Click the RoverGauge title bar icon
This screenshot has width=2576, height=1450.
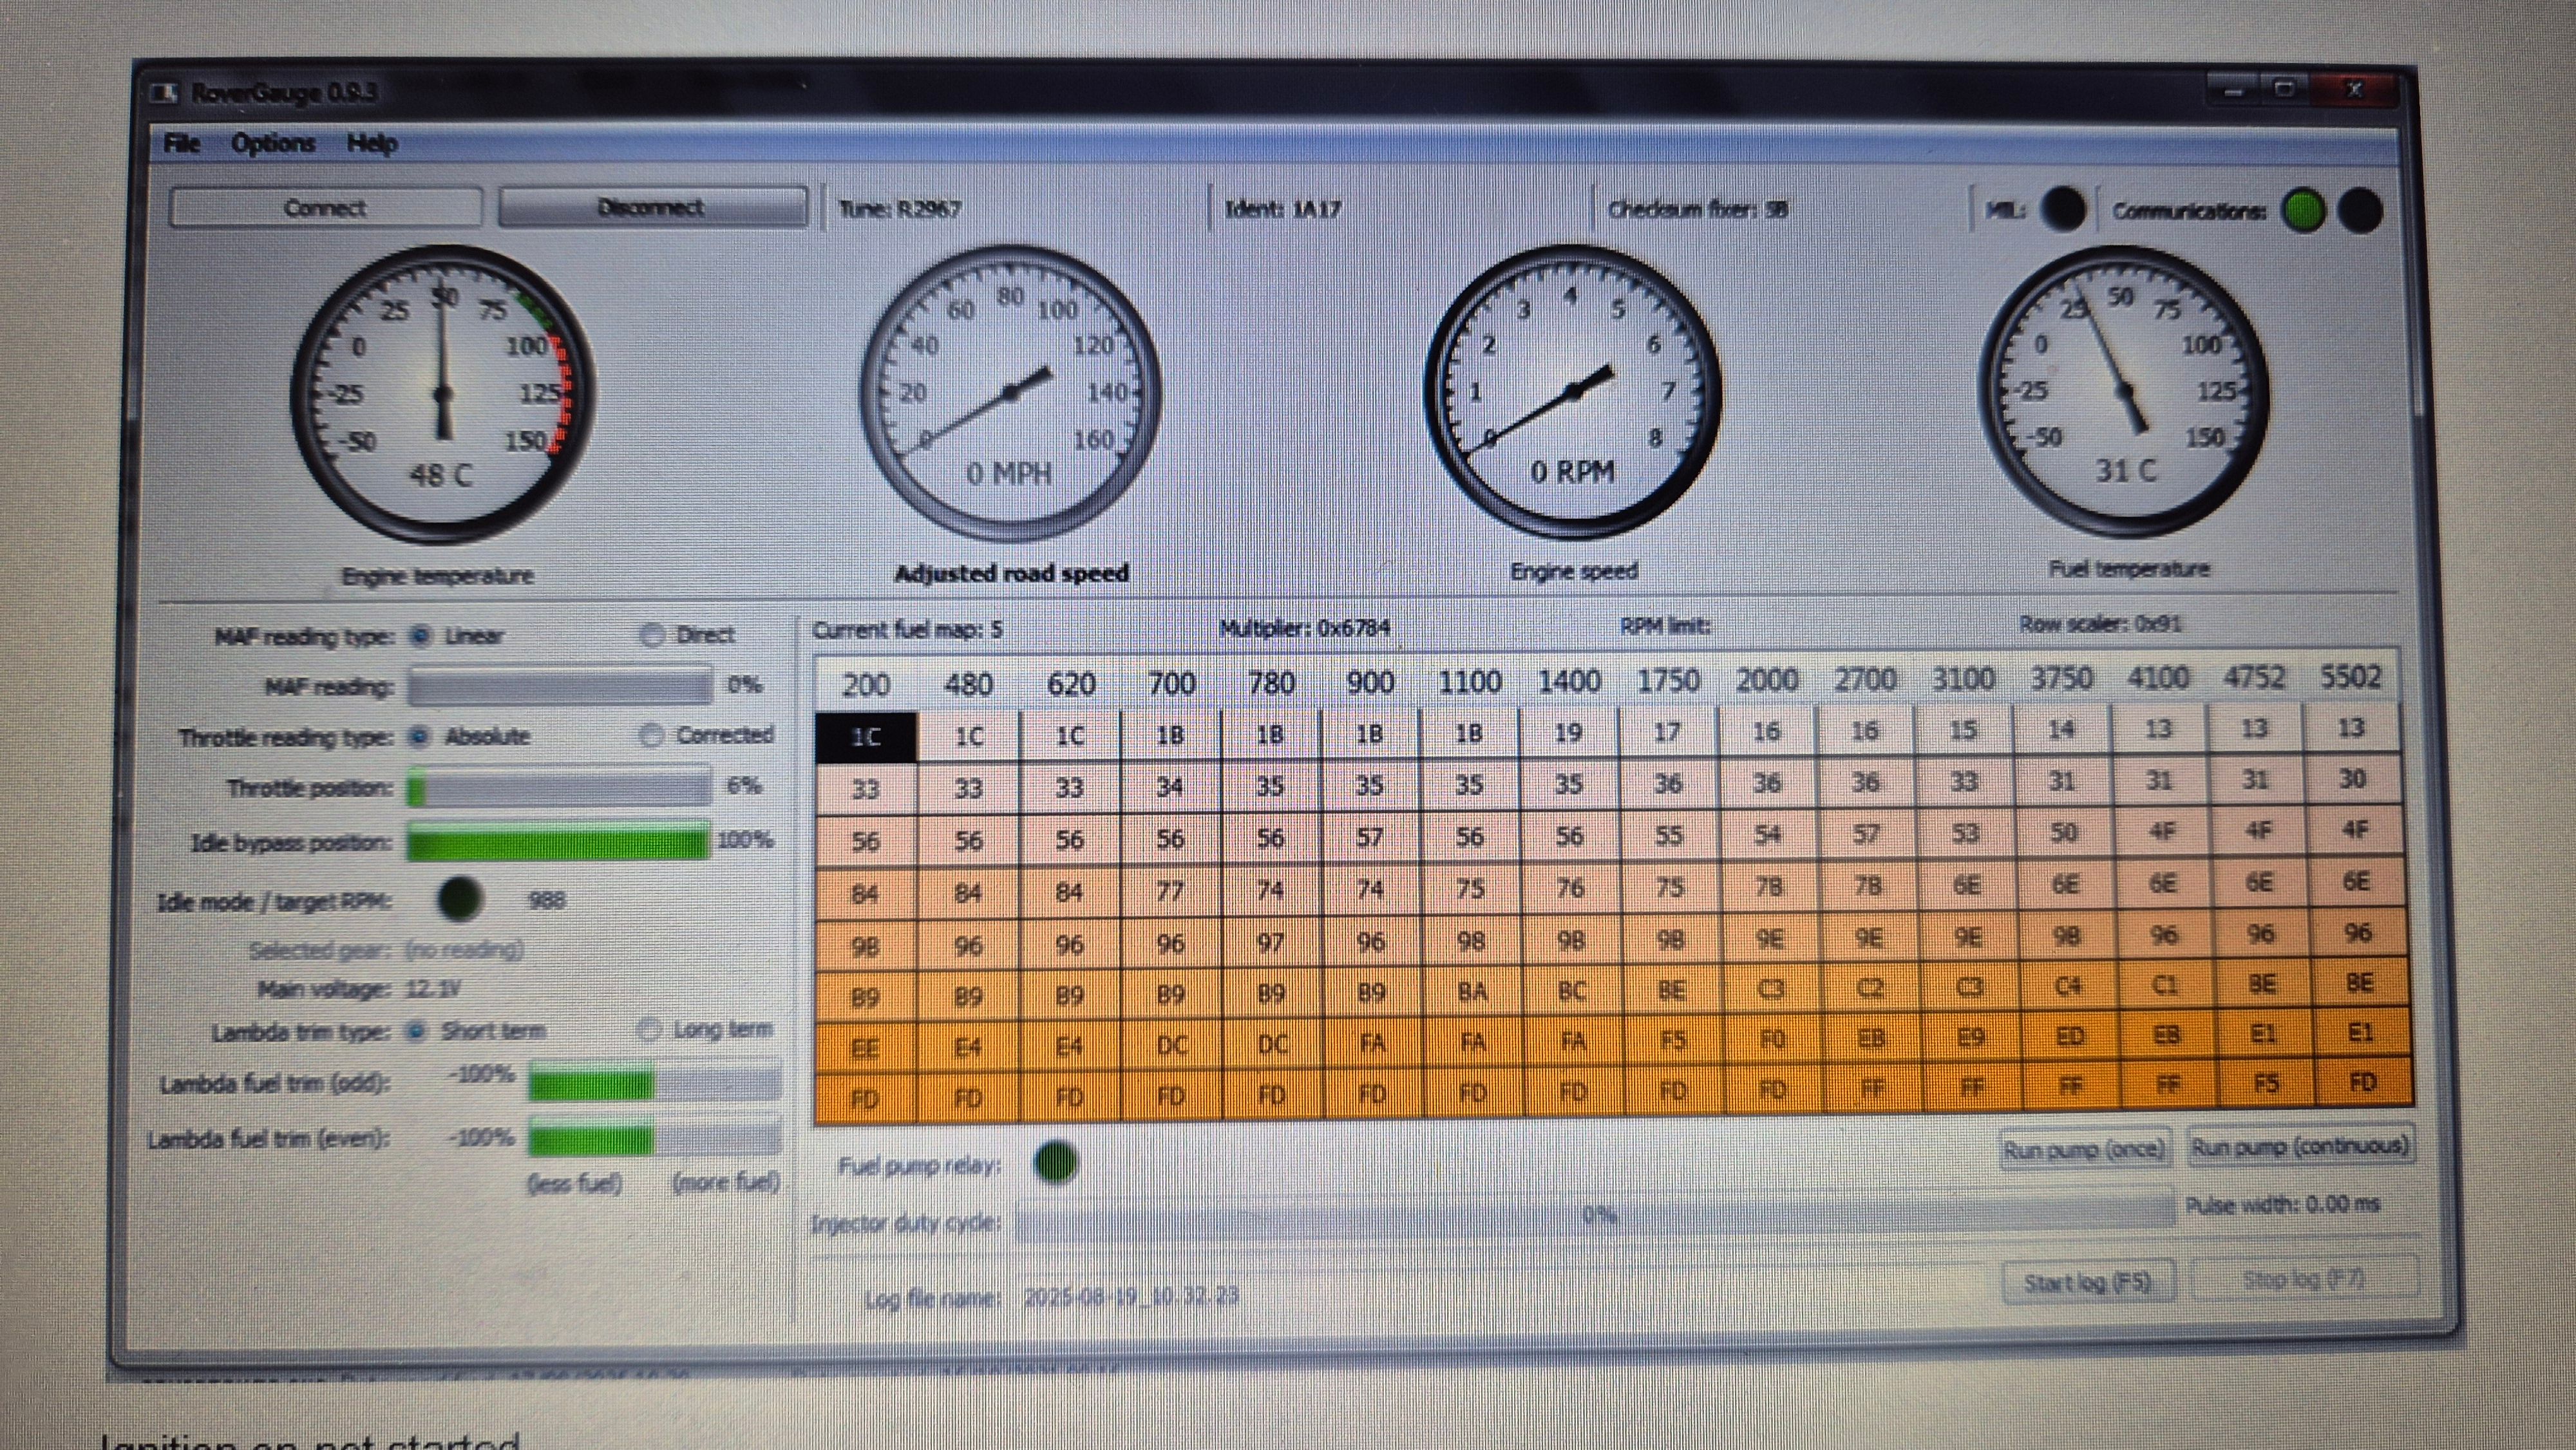[x=164, y=93]
